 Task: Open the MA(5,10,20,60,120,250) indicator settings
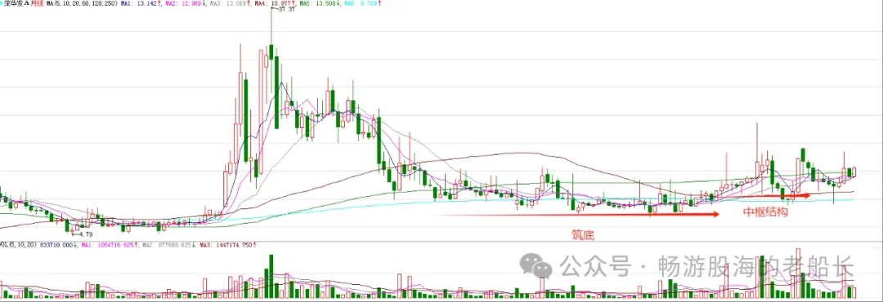pos(82,3)
